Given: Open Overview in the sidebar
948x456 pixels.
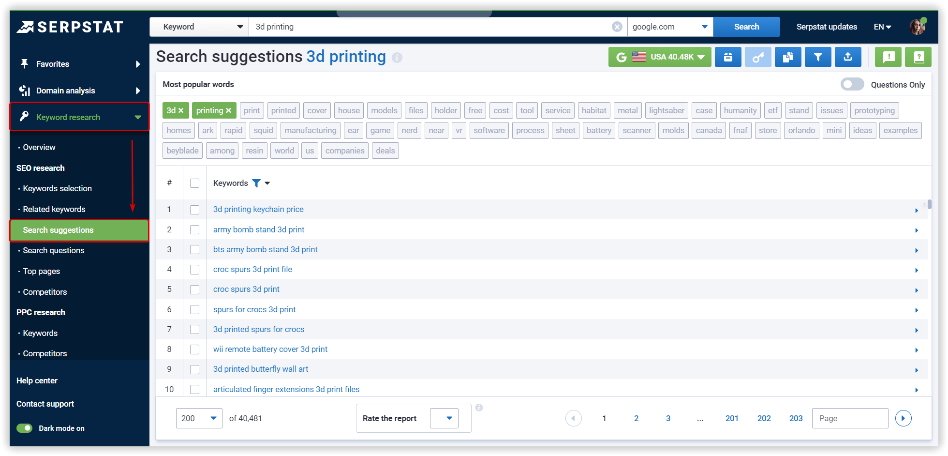Looking at the screenshot, I should pos(39,147).
